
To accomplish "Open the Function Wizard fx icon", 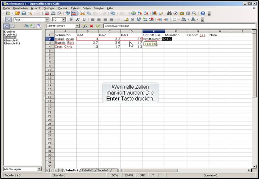I will coord(85,26).
